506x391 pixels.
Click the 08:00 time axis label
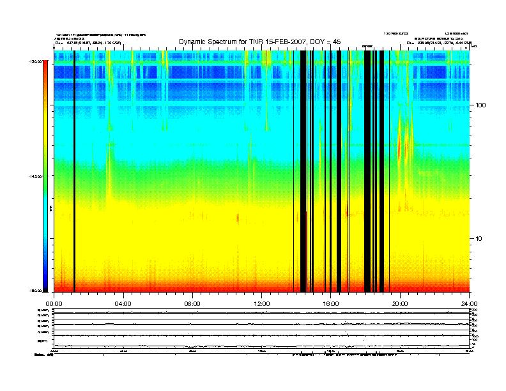(192, 303)
